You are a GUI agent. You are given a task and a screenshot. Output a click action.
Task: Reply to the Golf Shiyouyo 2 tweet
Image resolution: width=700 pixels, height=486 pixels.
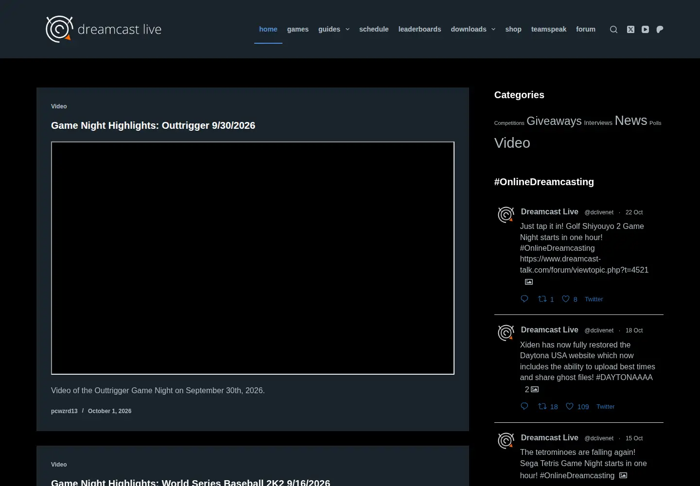pyautogui.click(x=524, y=299)
